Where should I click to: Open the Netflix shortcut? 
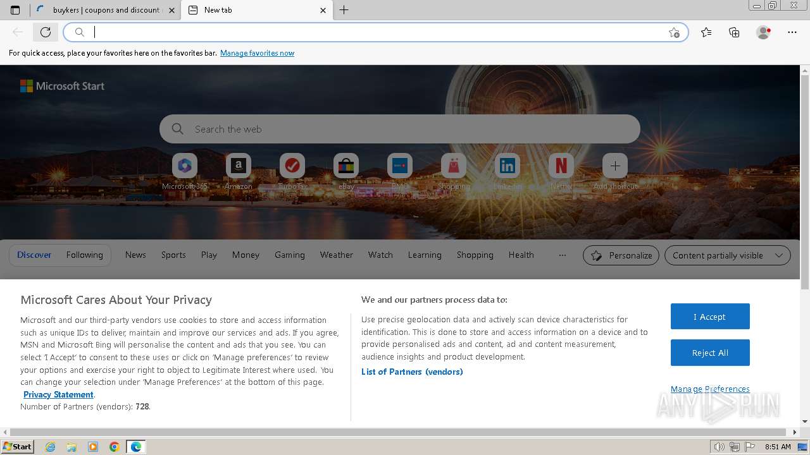561,172
